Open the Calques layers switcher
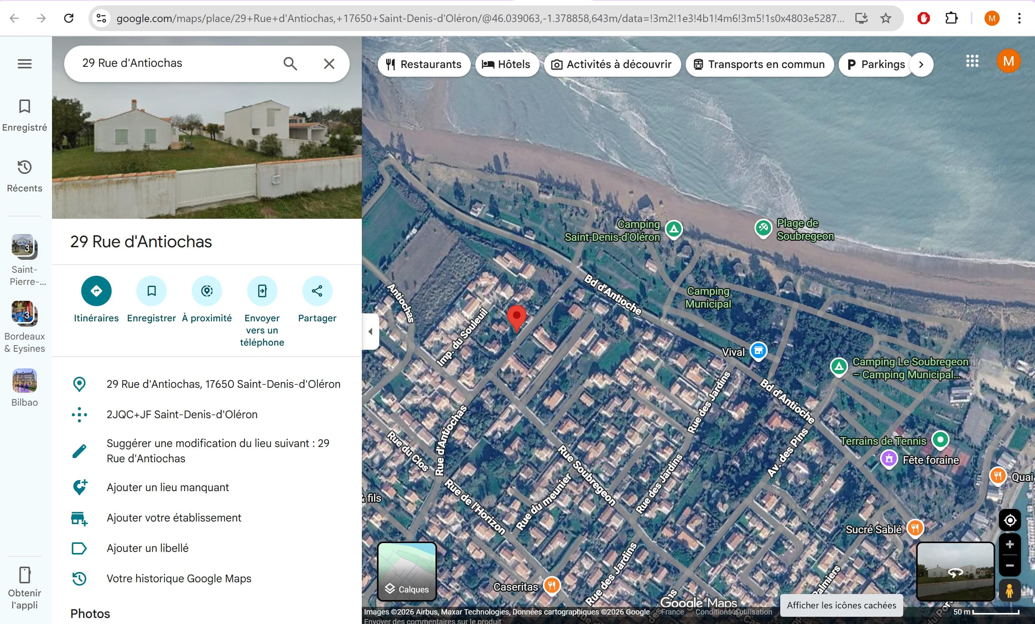 [407, 572]
